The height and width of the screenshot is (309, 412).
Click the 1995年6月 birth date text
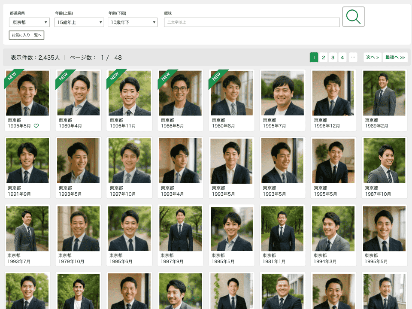coord(121,261)
